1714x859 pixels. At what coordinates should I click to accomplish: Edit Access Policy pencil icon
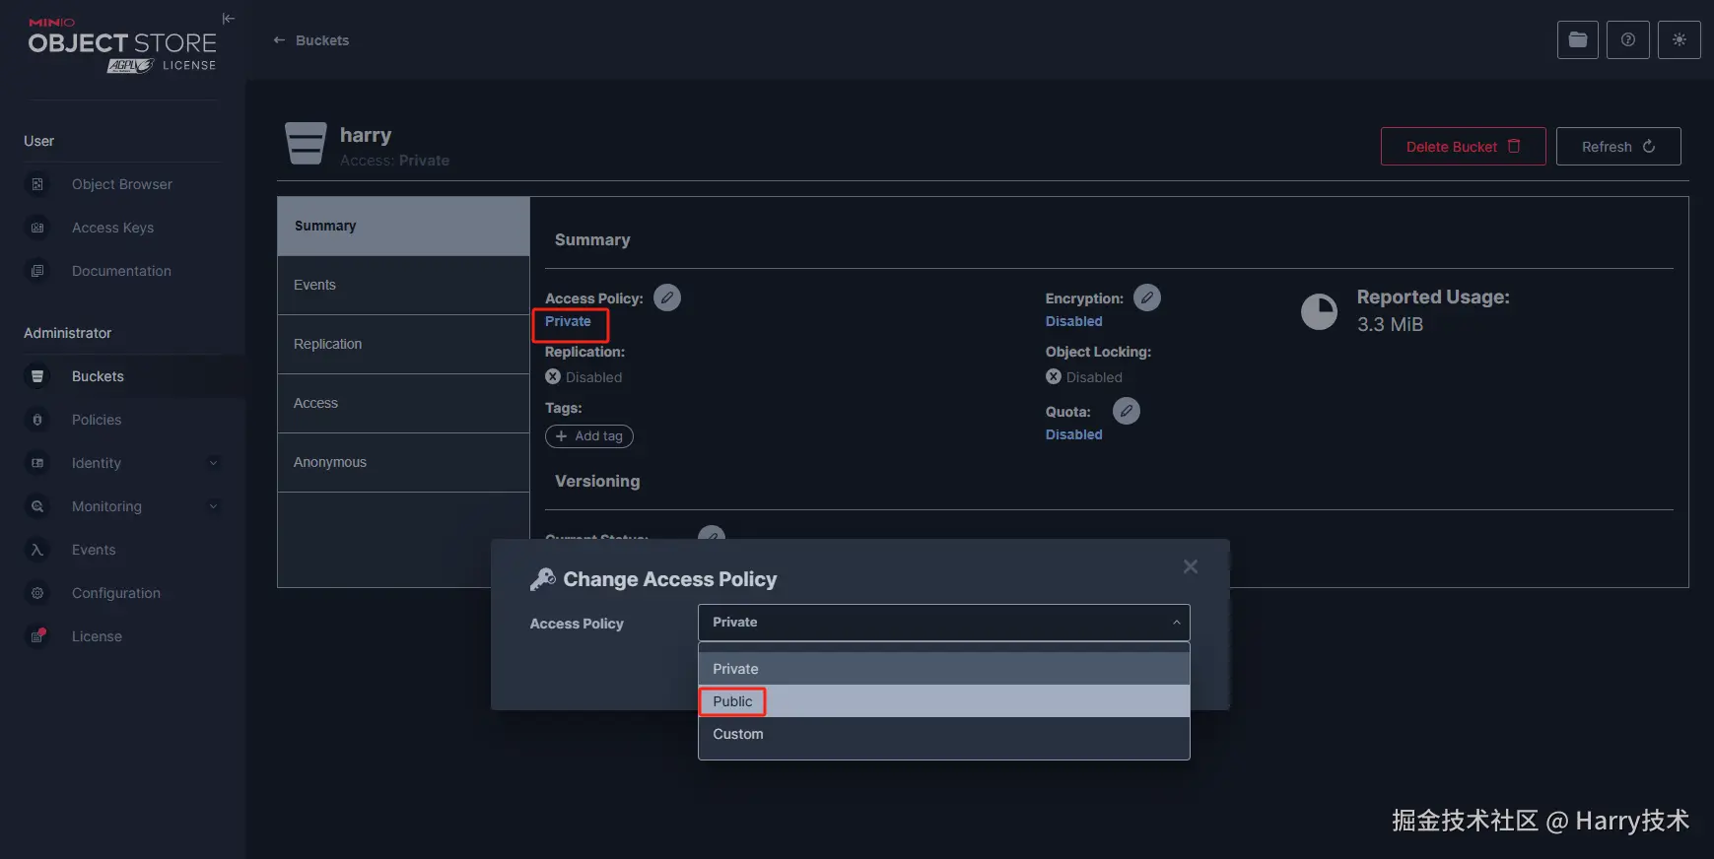[667, 297]
